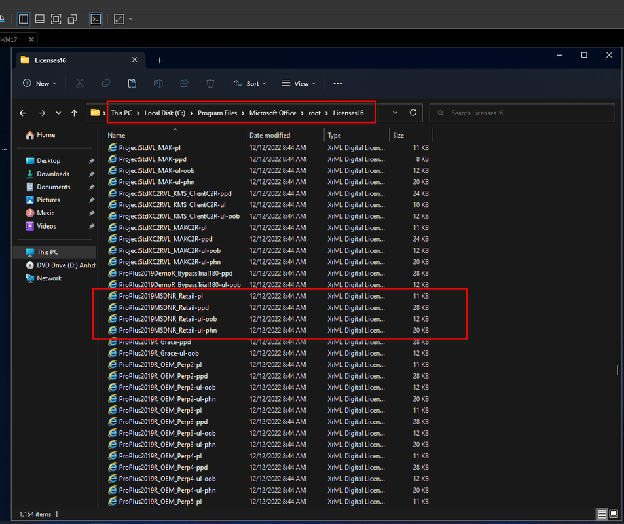Click root breadcrumb in address bar
The width and height of the screenshot is (624, 524).
coord(314,113)
